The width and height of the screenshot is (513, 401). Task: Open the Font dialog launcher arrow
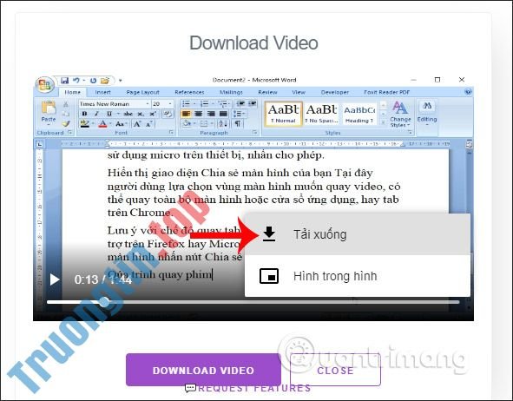click(171, 133)
